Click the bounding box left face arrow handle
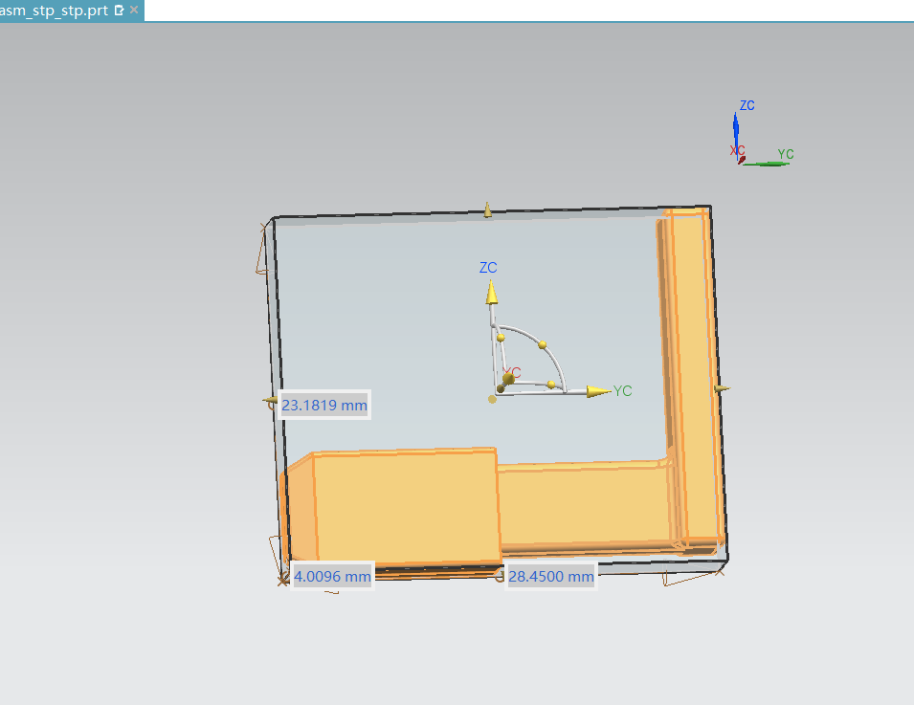This screenshot has width=914, height=705. point(269,403)
